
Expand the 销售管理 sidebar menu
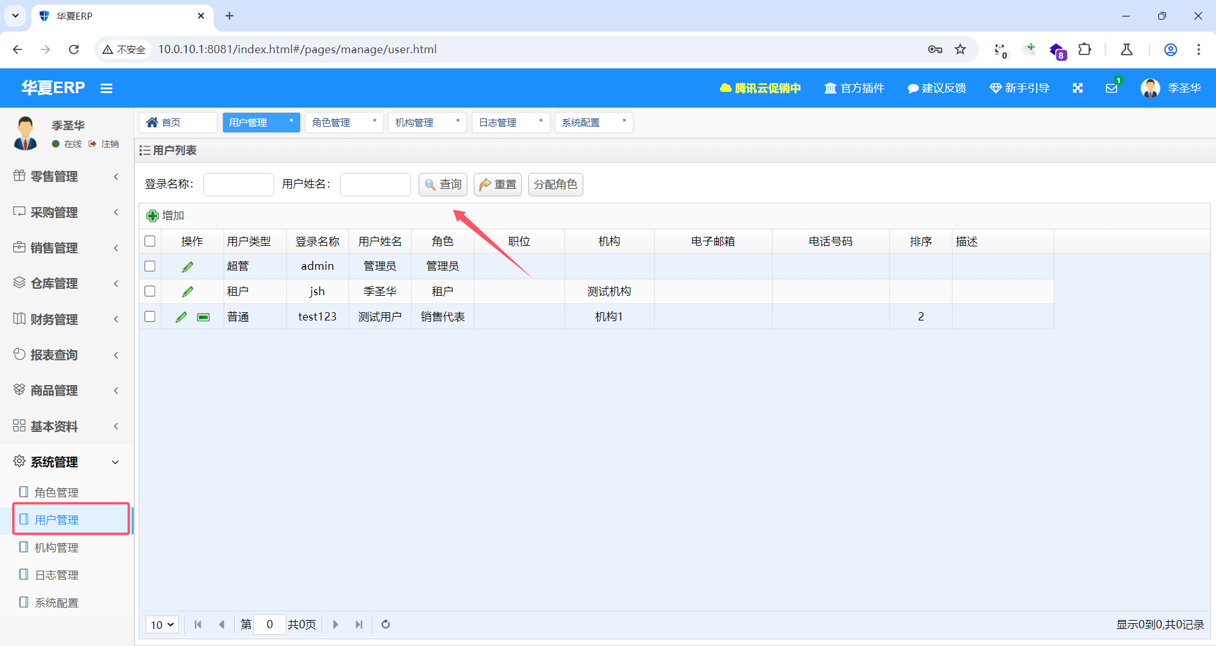(66, 248)
